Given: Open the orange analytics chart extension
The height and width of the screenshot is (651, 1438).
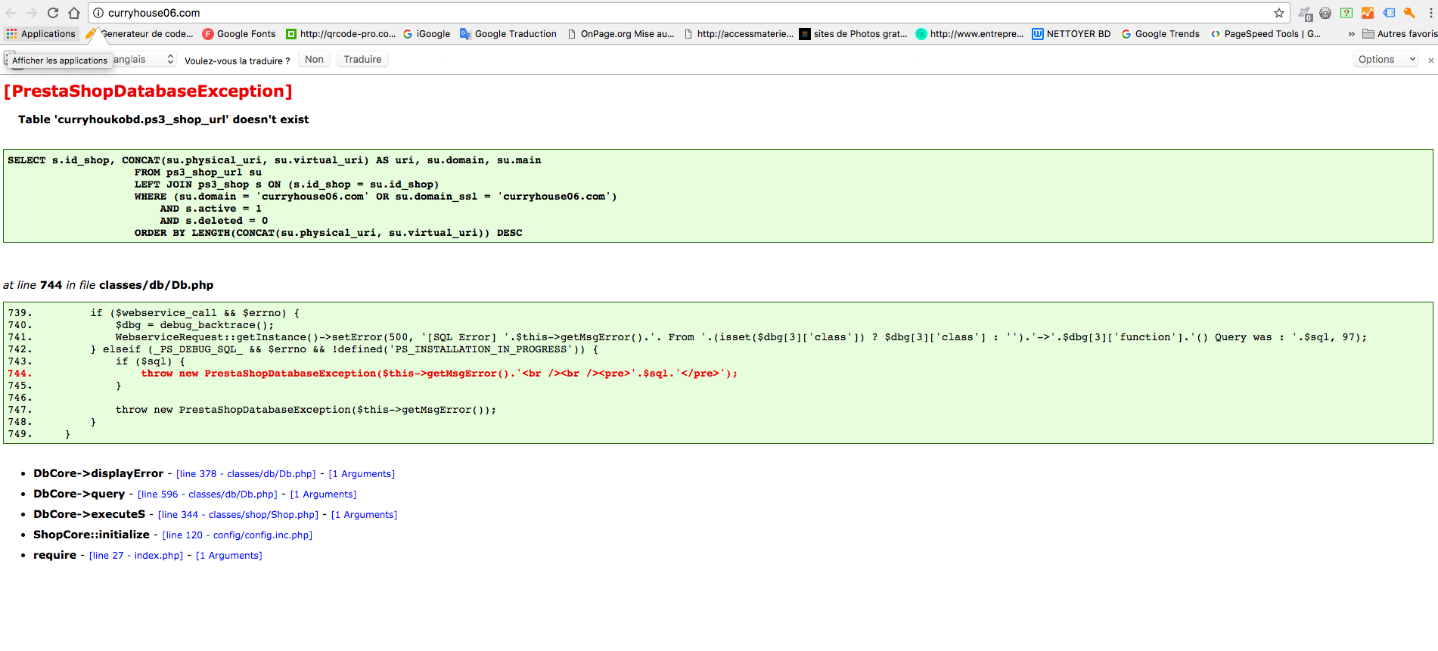Looking at the screenshot, I should (1368, 13).
